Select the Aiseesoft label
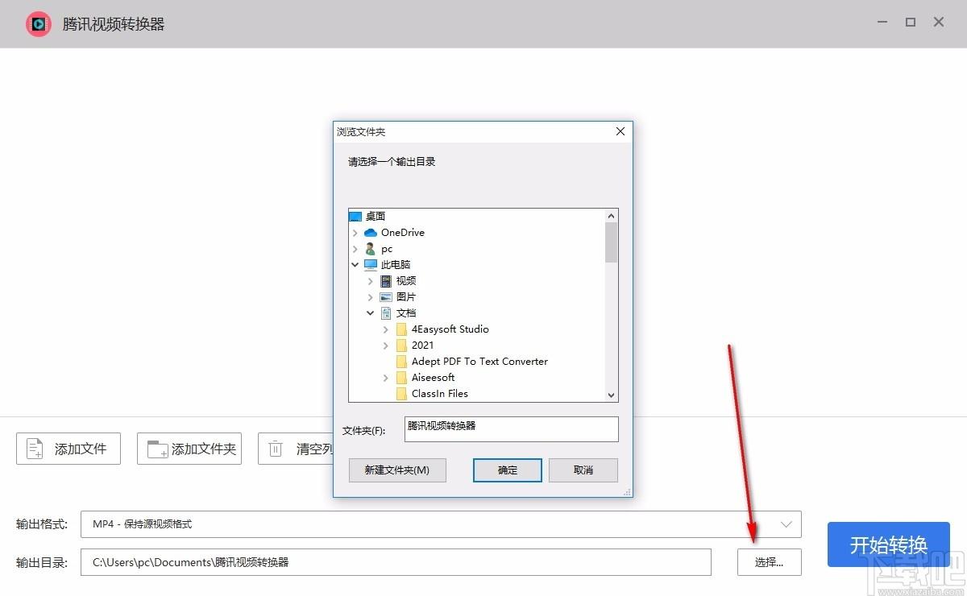 tap(434, 378)
